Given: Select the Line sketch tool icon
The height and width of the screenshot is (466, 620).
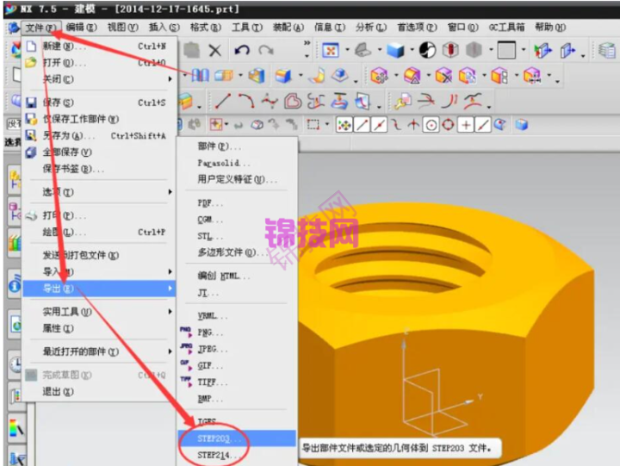Looking at the screenshot, I should tap(222, 101).
